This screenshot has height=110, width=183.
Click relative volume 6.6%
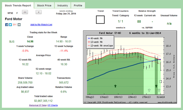click(x=64, y=92)
